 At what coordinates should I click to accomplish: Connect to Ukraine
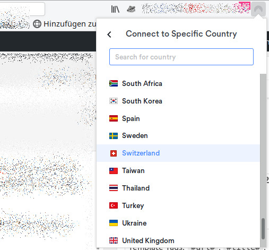pos(178,223)
